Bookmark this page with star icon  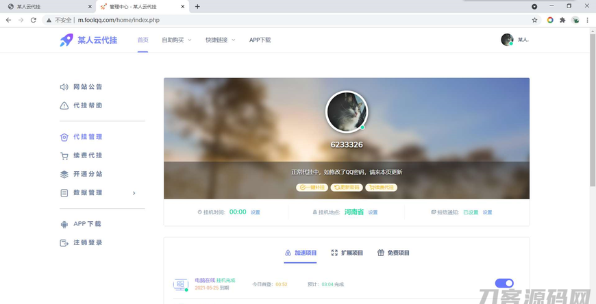pyautogui.click(x=535, y=21)
